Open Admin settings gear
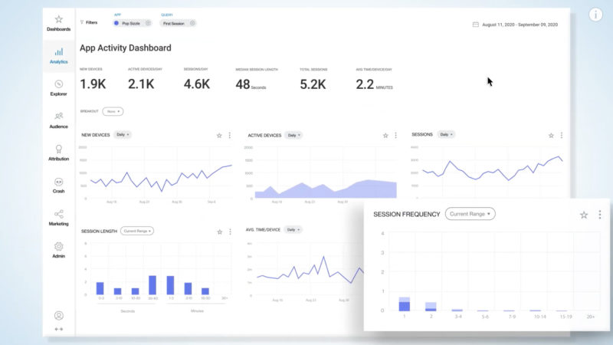 (x=59, y=247)
